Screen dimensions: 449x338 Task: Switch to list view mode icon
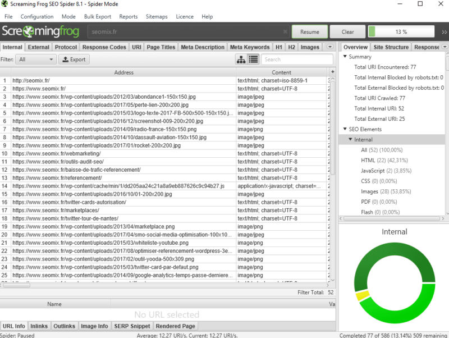tap(254, 60)
